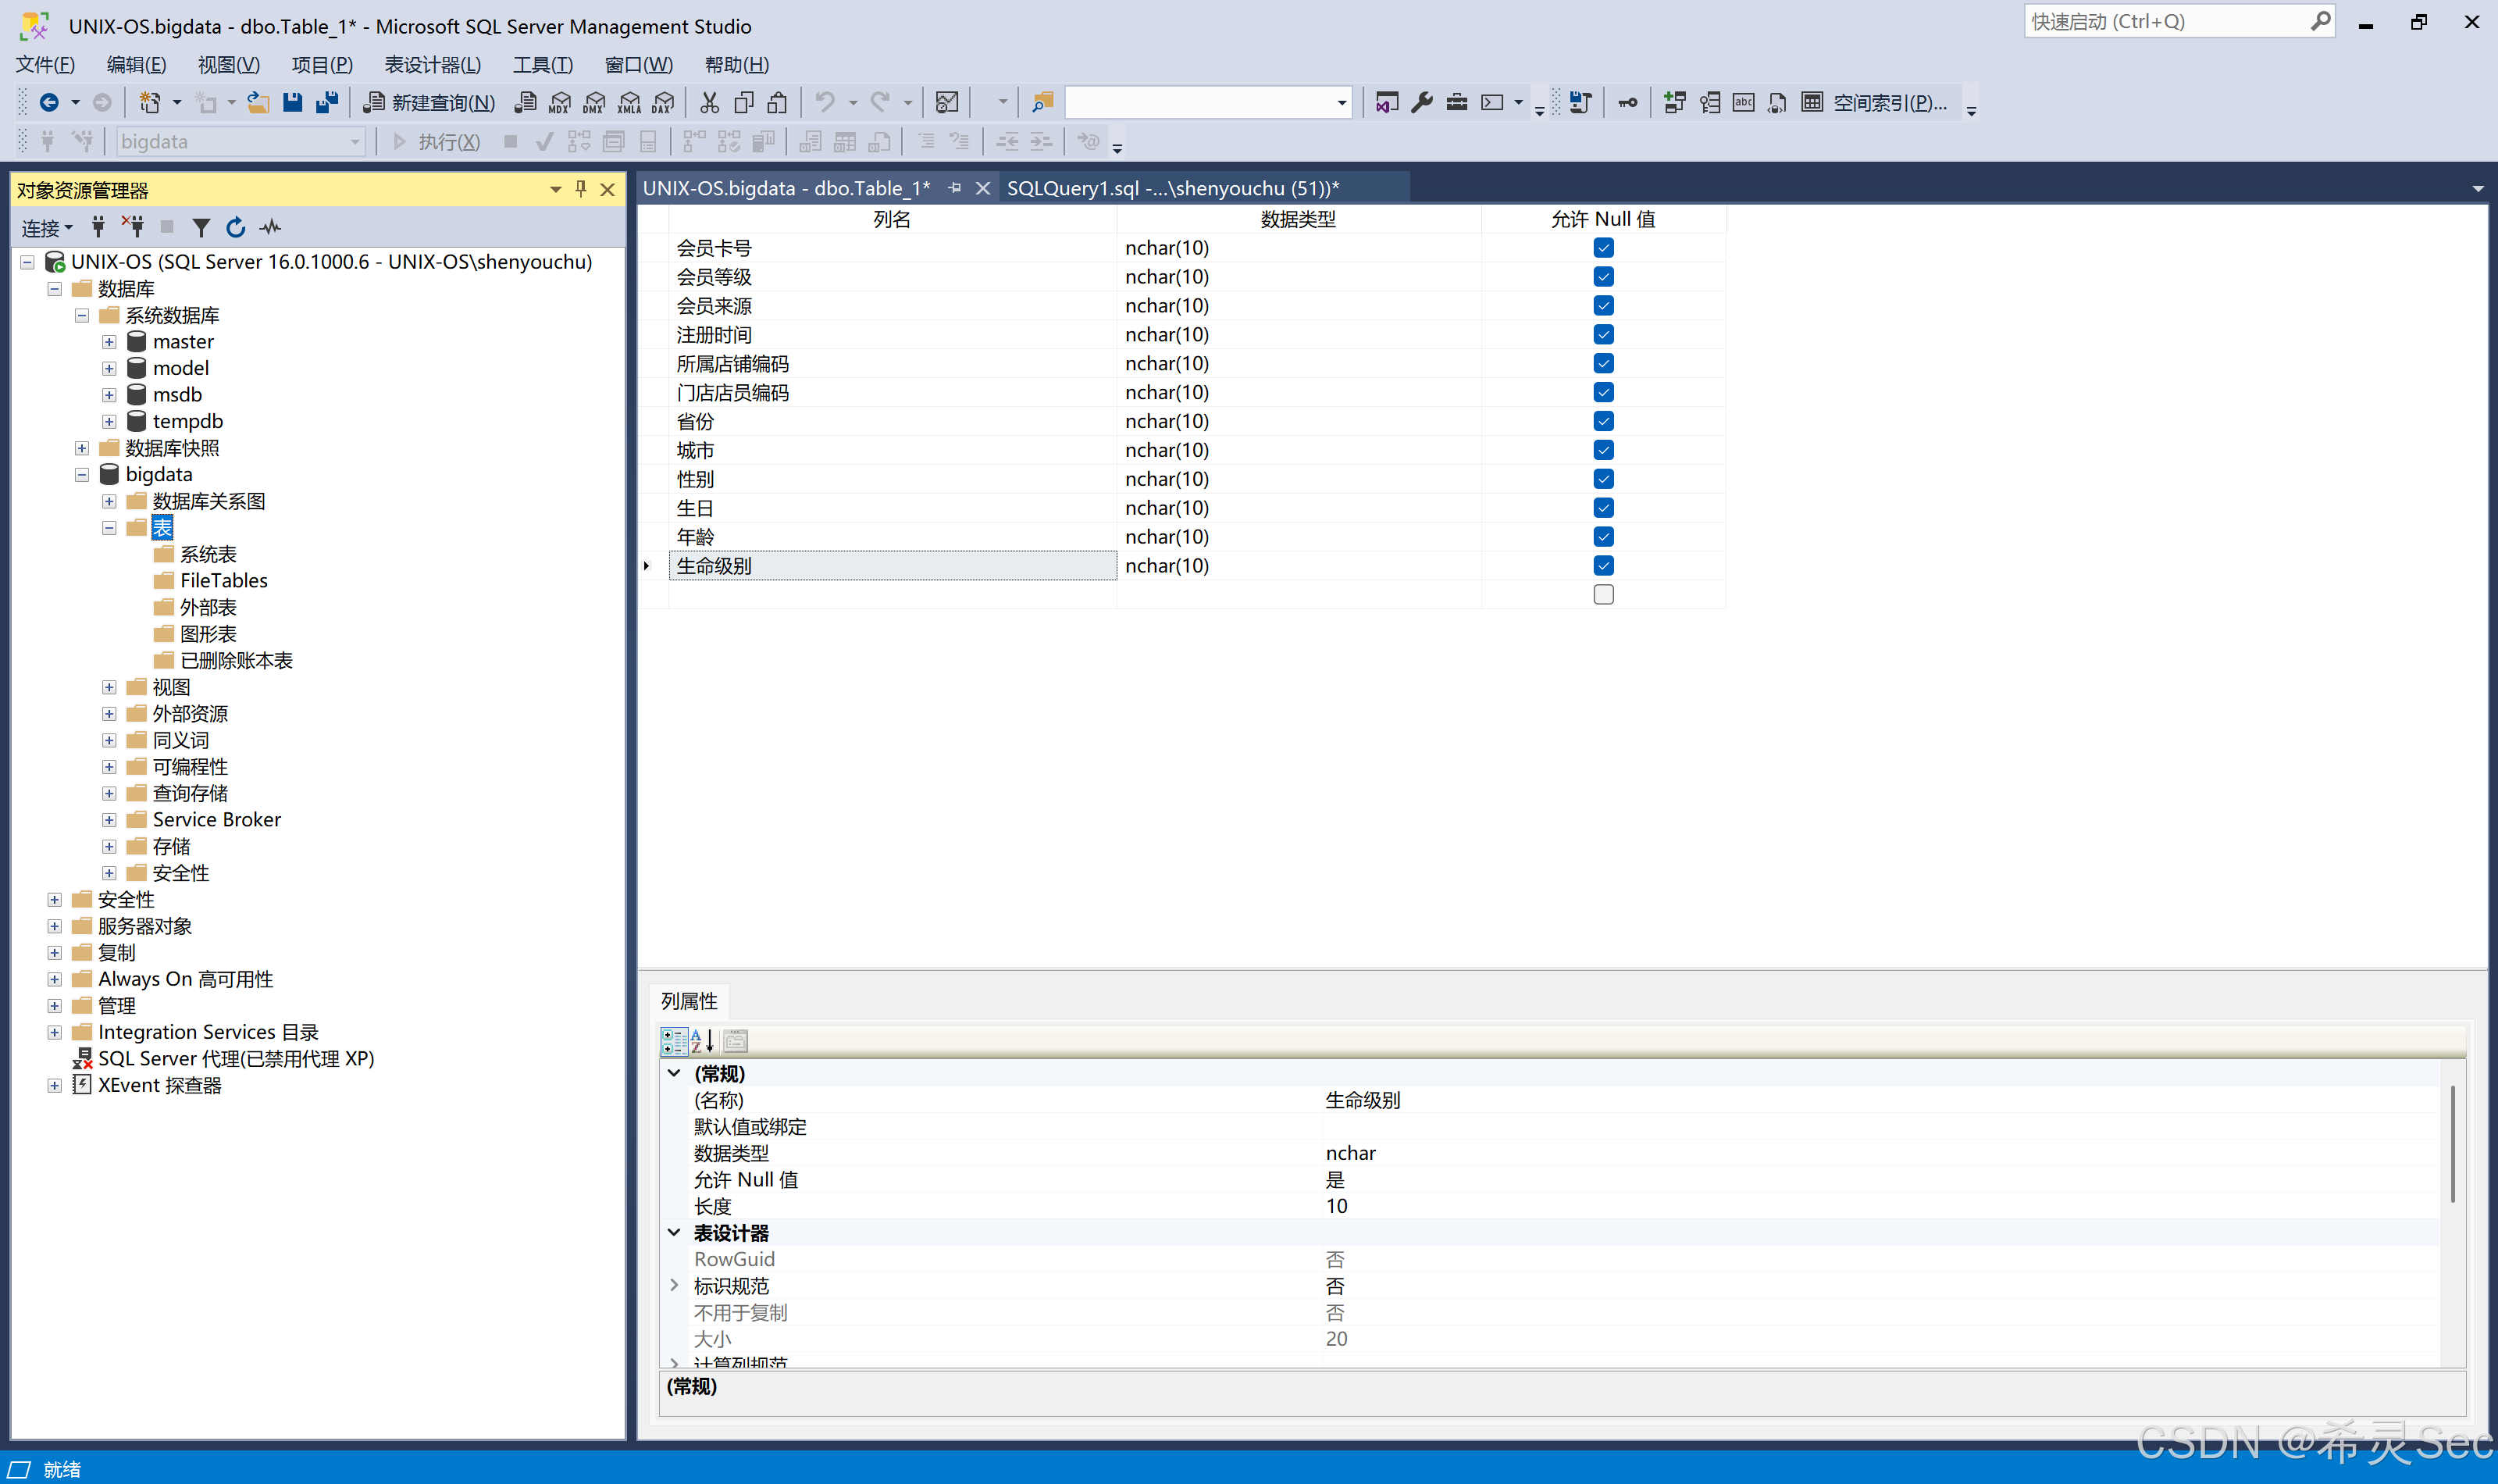Click the 新建查询 button
The height and width of the screenshot is (1484, 2498).
point(429,102)
